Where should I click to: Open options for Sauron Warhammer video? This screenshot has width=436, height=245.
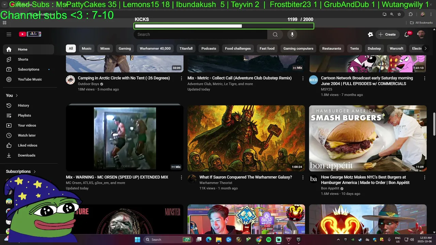303,178
